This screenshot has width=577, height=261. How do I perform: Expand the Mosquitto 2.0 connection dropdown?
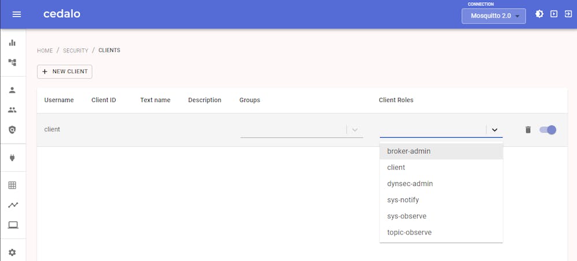493,16
